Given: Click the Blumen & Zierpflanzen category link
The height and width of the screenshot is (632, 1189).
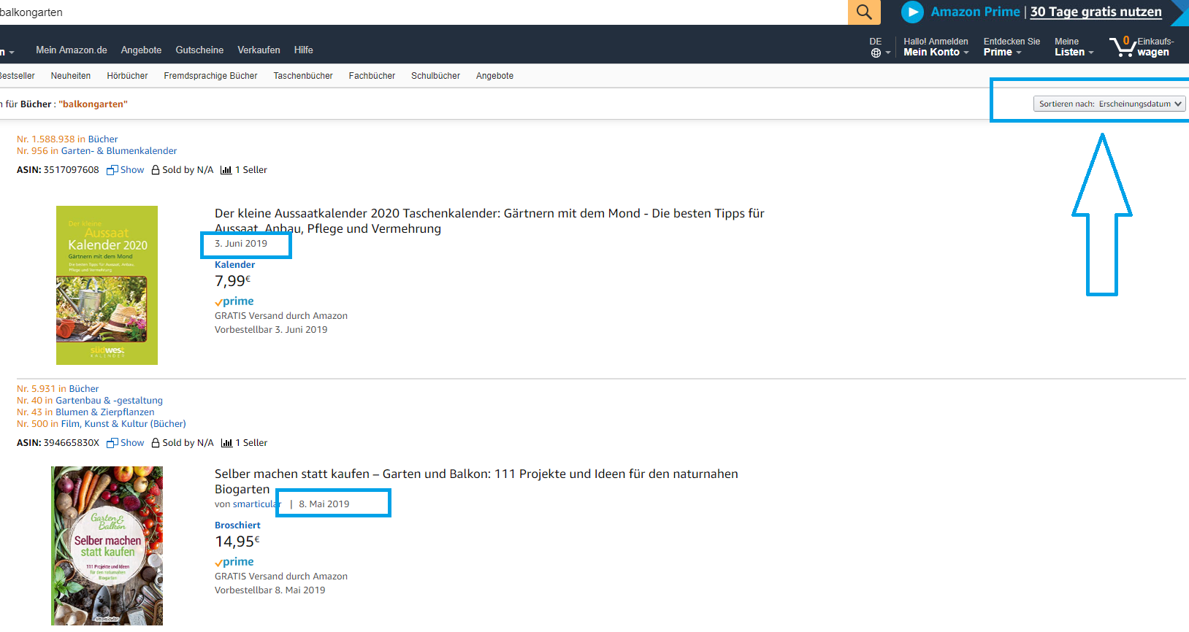Looking at the screenshot, I should pyautogui.click(x=105, y=412).
